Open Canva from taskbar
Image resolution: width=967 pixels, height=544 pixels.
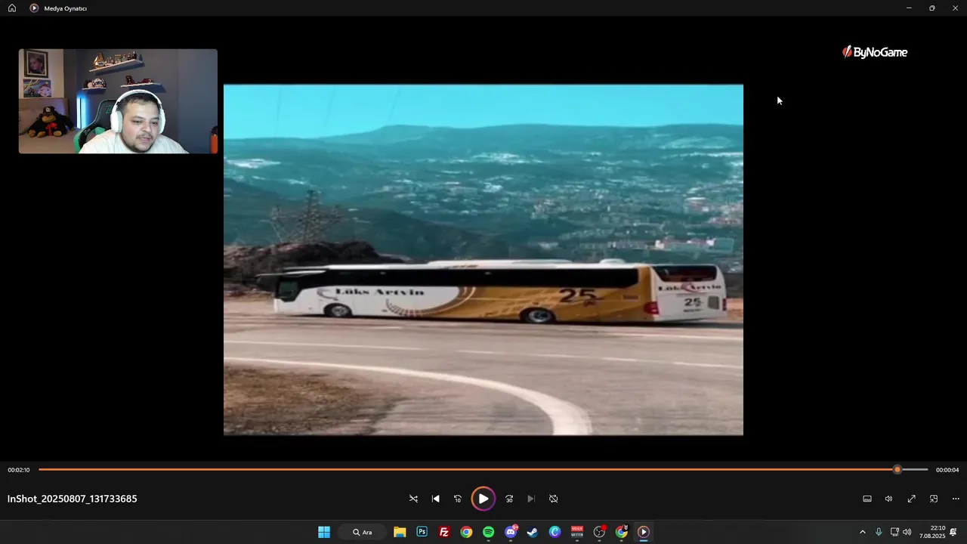point(555,532)
